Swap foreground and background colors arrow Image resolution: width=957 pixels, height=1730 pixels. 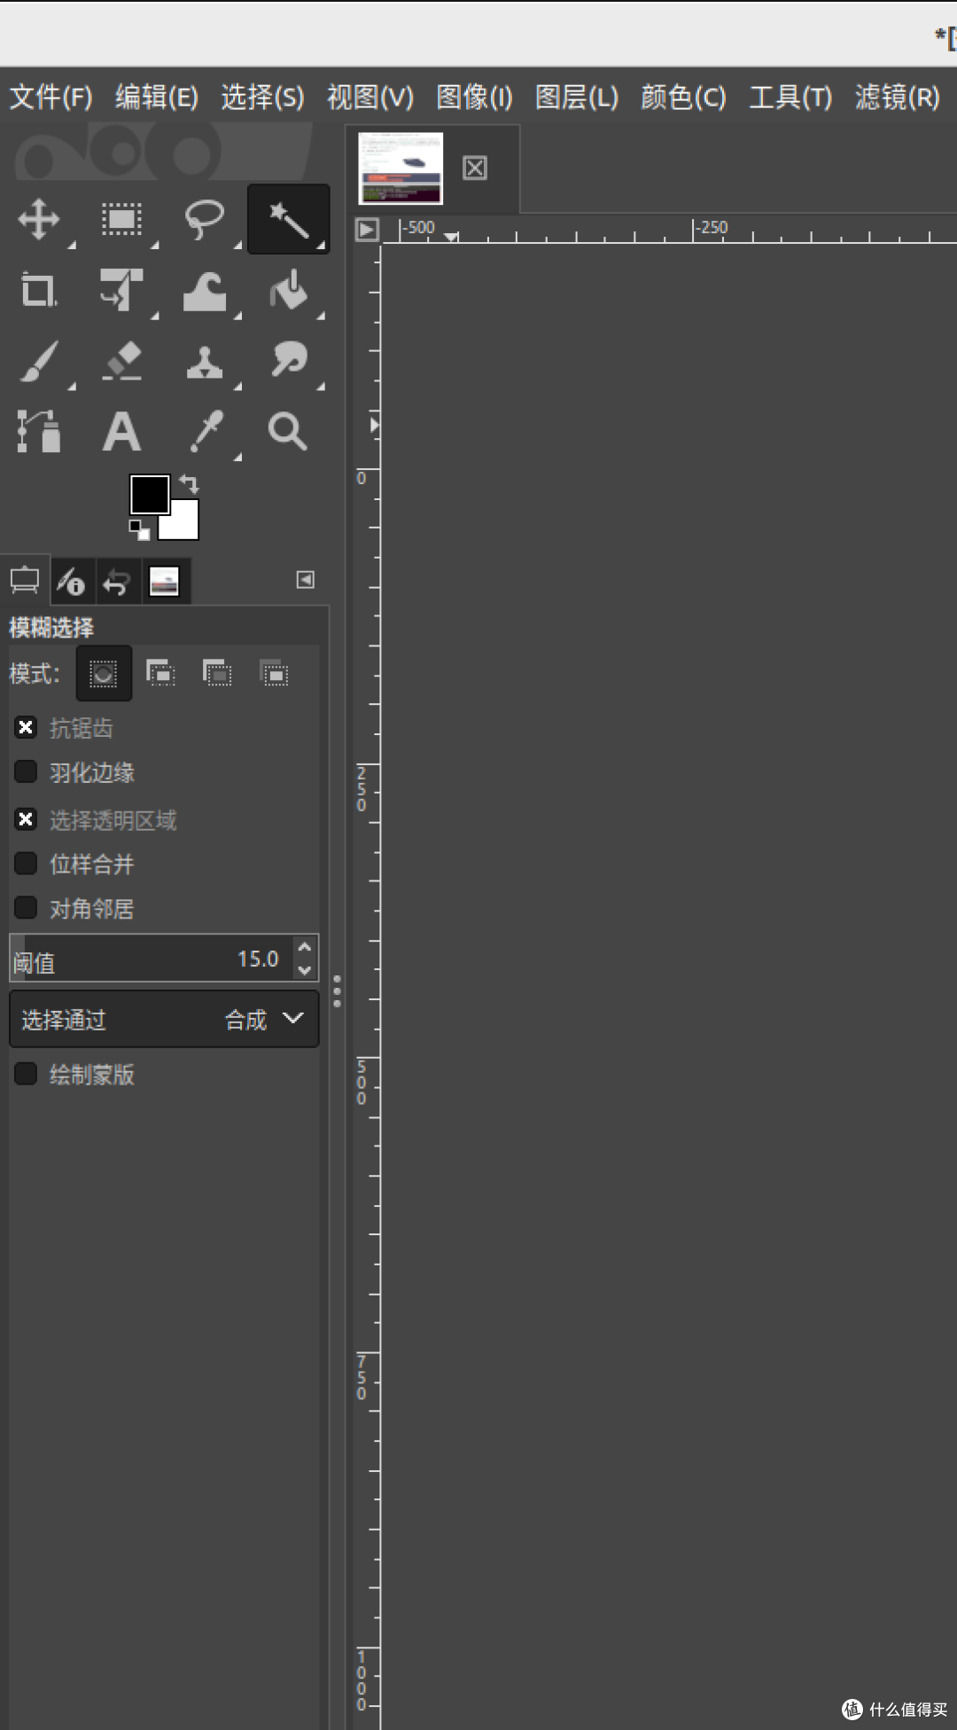coord(189,483)
